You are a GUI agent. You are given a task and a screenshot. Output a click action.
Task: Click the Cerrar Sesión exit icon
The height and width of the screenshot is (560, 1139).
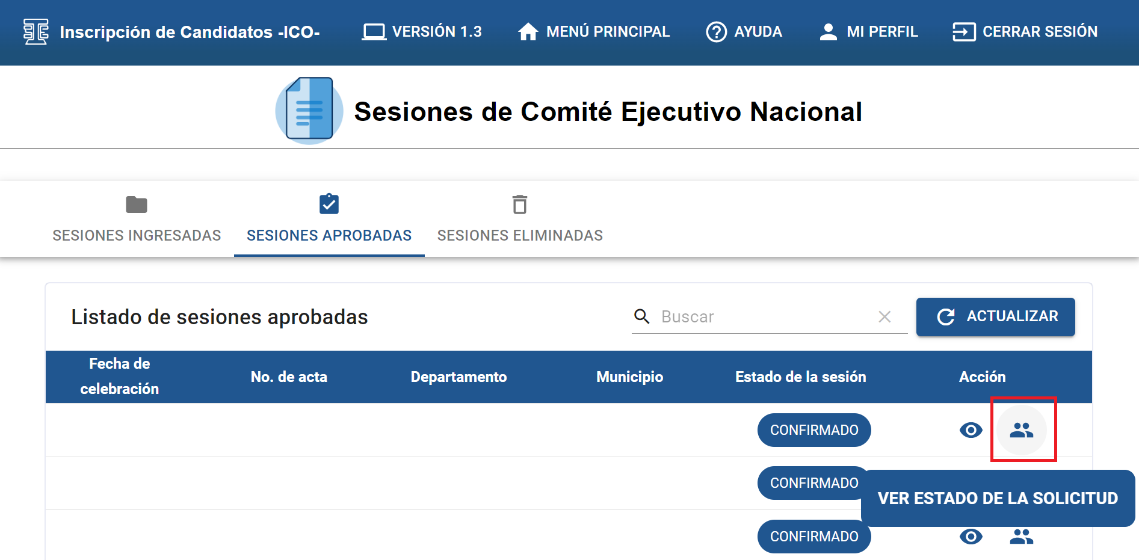pos(963,32)
